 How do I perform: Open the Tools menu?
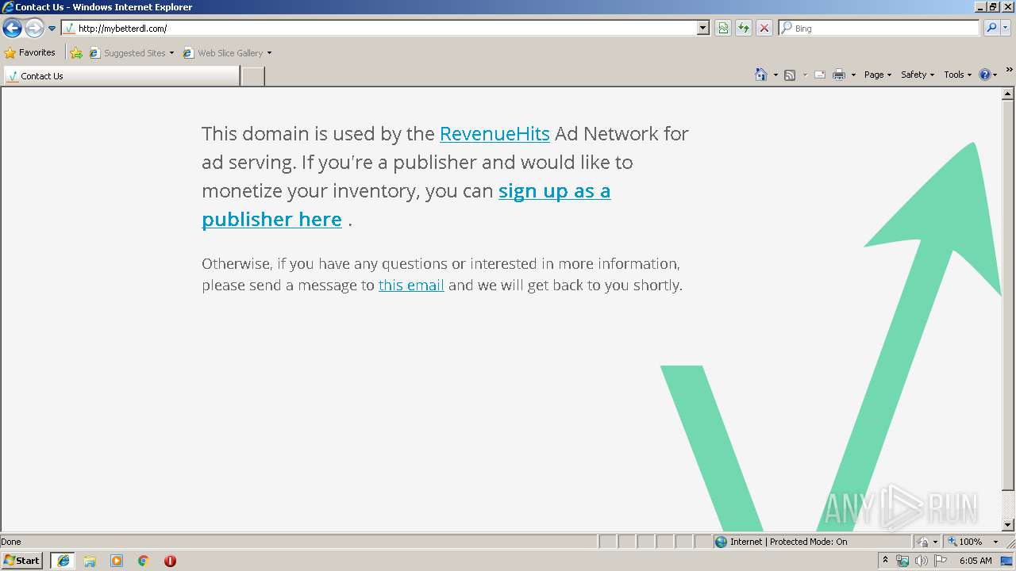(x=957, y=75)
